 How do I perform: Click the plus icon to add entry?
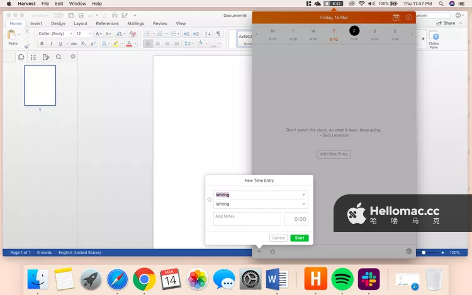coord(259,251)
